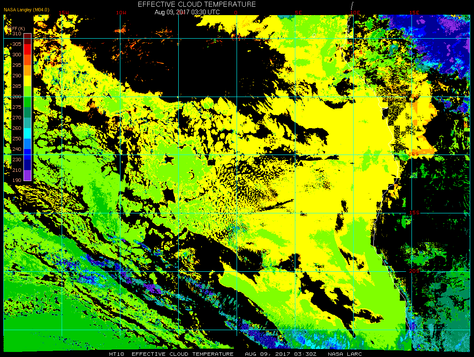Screen dimensions: 474x357
Task: Click the 'Aug 09, 2017 03:30 UTC' timestamp
Action: 187,12
